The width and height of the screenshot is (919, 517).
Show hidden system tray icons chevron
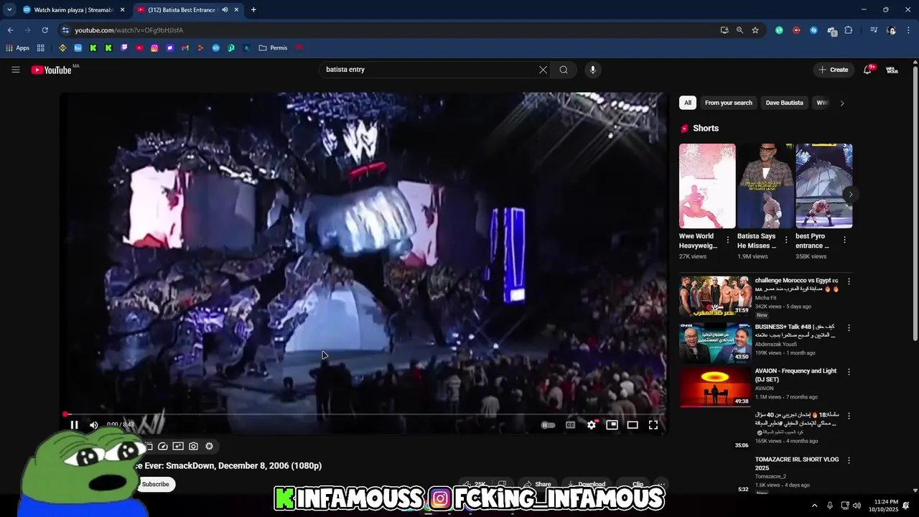pyautogui.click(x=814, y=506)
